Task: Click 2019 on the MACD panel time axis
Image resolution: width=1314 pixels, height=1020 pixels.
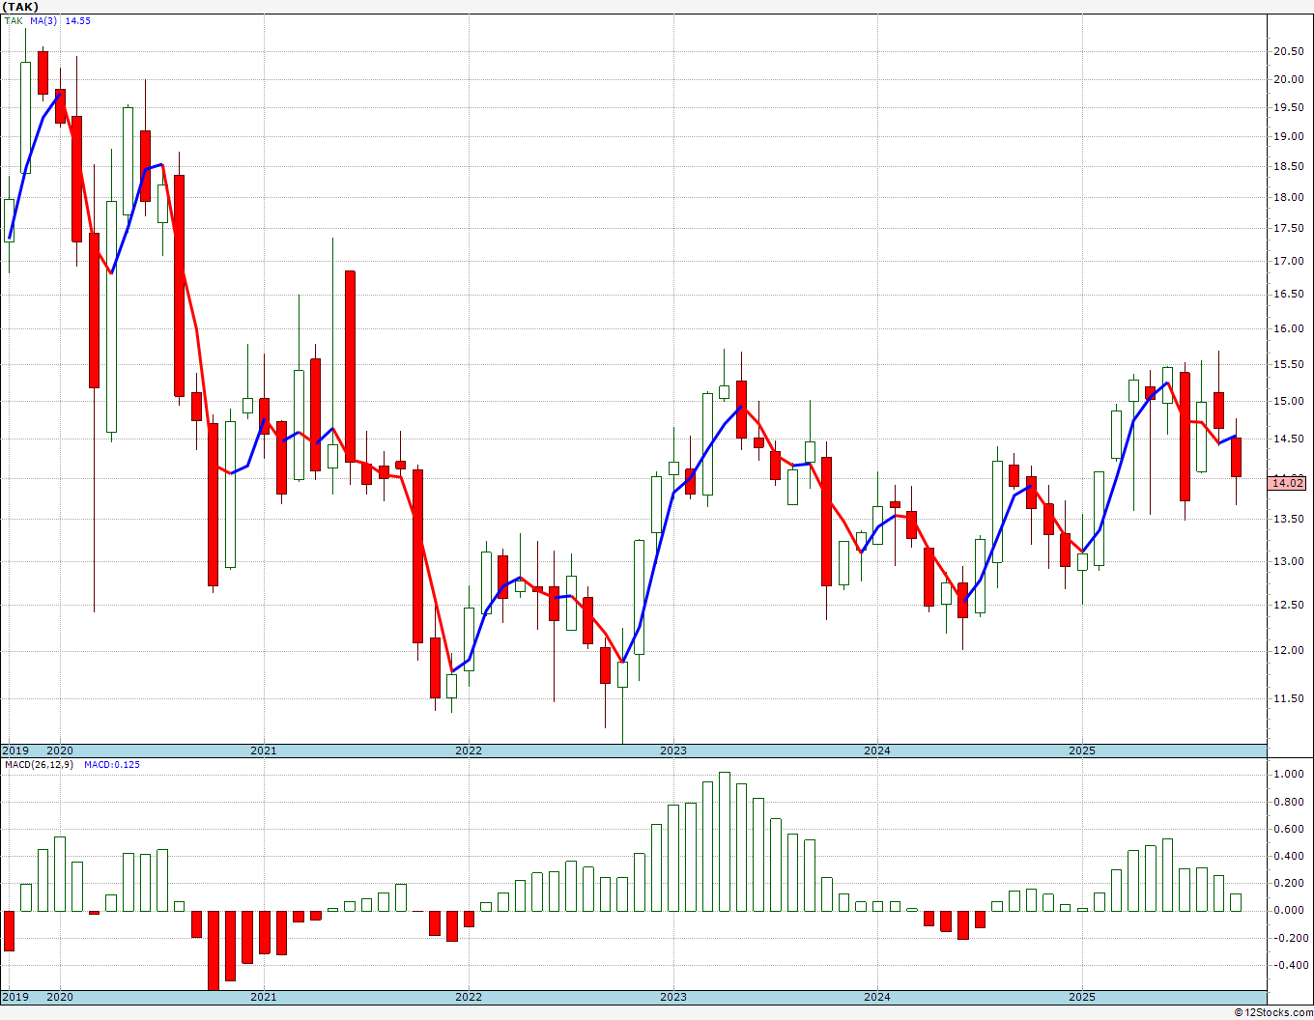Action: pyautogui.click(x=14, y=998)
